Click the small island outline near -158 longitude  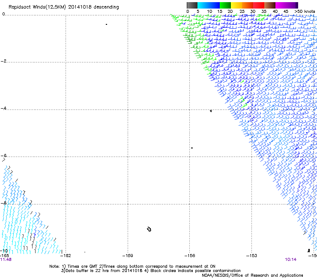149,229
